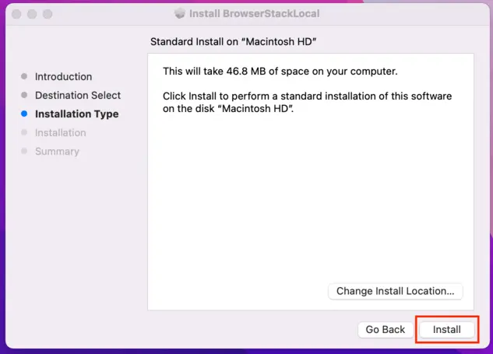Click the 46.8 MB space requirement text
The width and height of the screenshot is (493, 354).
coord(280,72)
